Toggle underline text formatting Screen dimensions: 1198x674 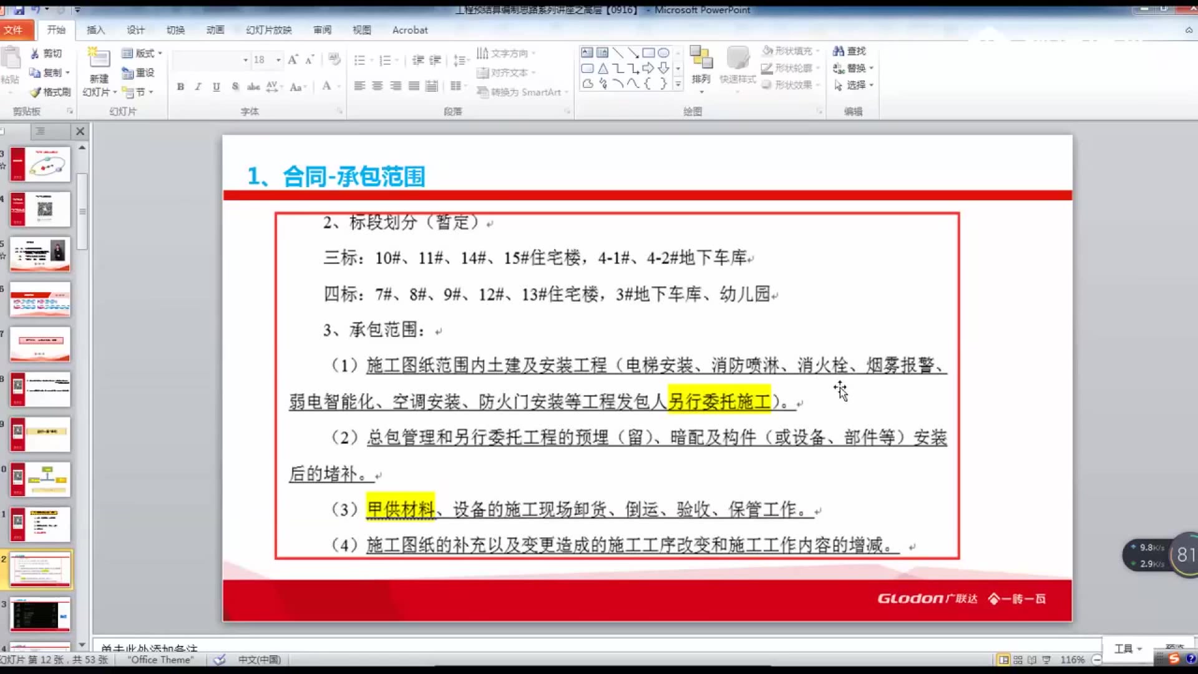click(x=216, y=87)
